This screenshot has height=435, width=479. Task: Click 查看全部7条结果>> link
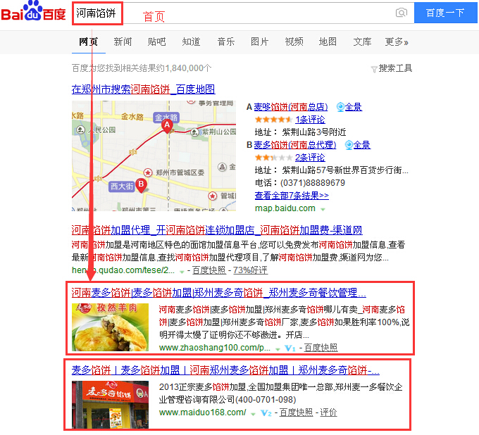pyautogui.click(x=292, y=196)
